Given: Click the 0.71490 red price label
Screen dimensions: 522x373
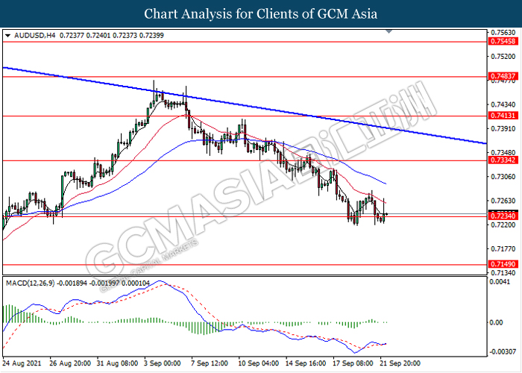Looking at the screenshot, I should click(x=503, y=264).
